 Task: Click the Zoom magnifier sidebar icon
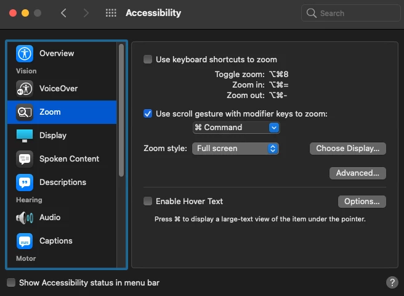pyautogui.click(x=25, y=112)
